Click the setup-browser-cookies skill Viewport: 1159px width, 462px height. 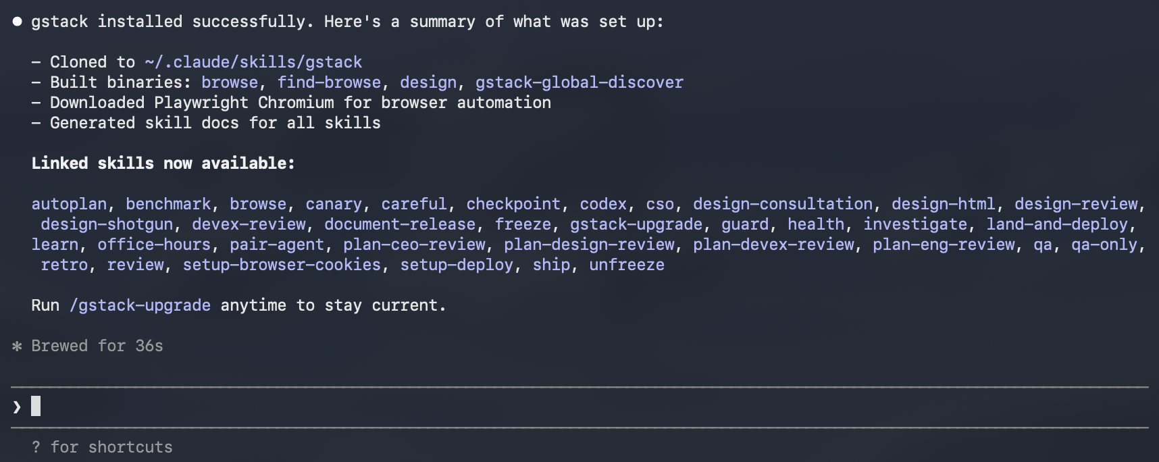point(282,265)
